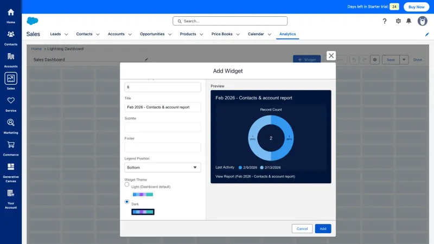The height and width of the screenshot is (244, 434).
Task: Go to the Calendar tab
Action: 256,34
